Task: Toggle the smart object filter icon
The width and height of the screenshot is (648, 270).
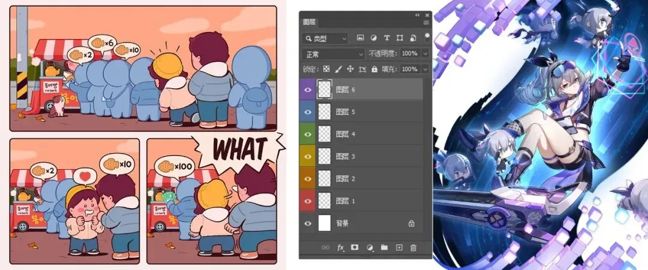Action: click(413, 38)
